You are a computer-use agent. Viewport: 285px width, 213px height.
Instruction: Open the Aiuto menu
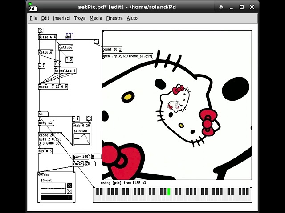[132, 18]
